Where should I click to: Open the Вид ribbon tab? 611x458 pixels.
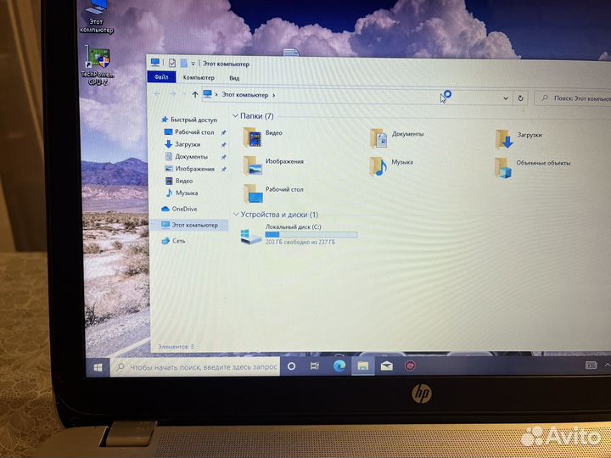234,78
